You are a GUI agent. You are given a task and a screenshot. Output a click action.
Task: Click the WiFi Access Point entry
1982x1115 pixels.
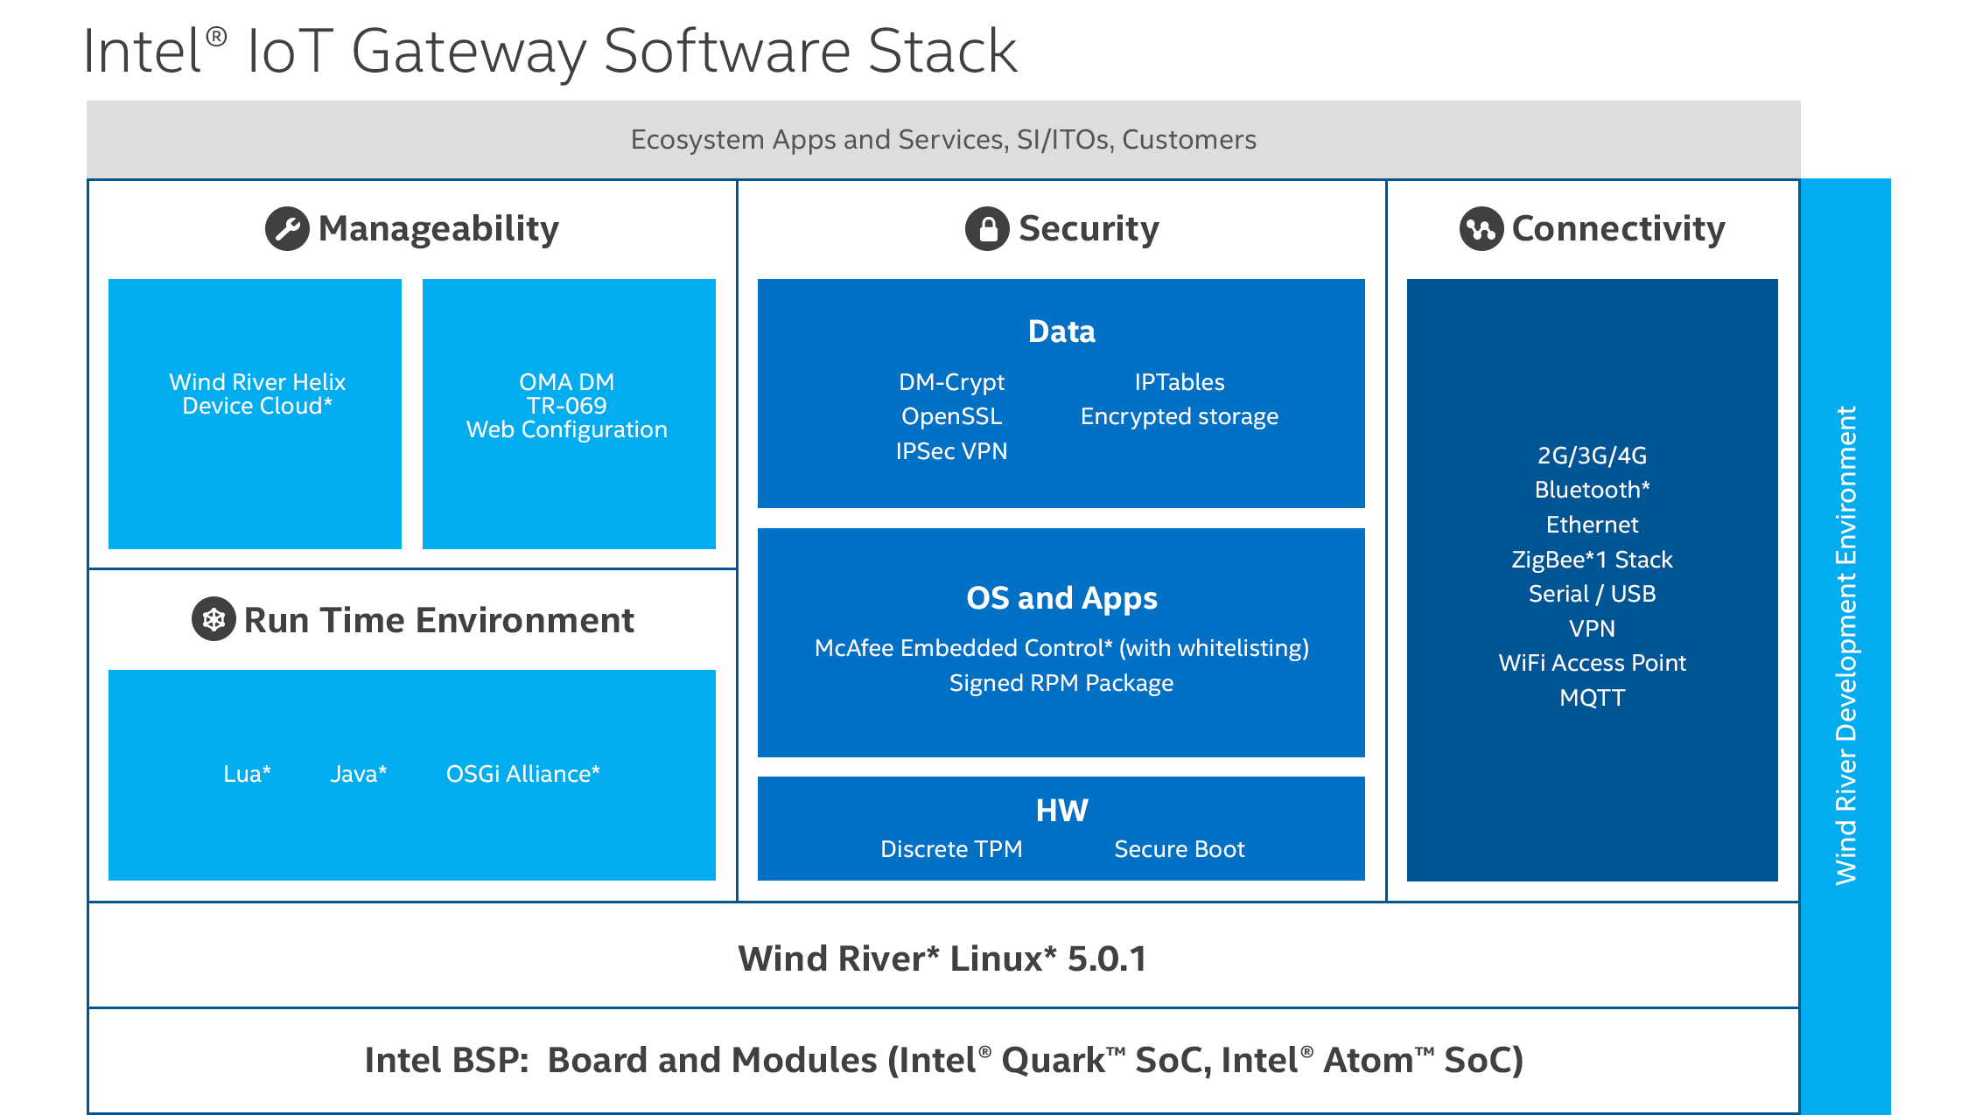1592,663
